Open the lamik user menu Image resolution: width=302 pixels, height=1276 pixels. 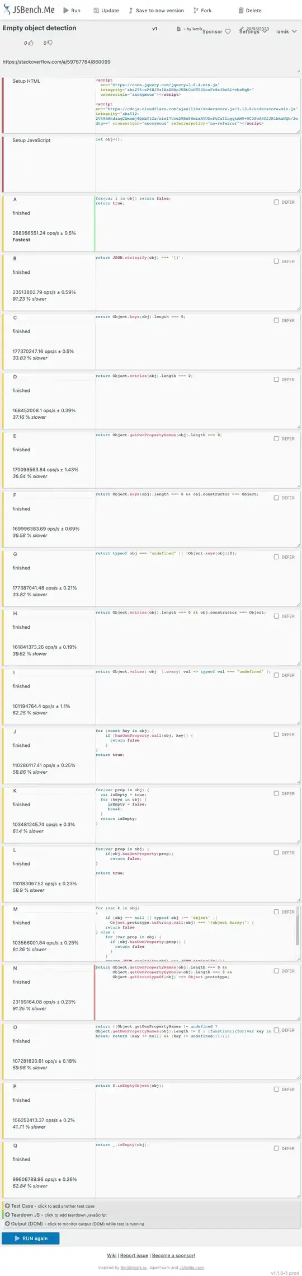[286, 32]
